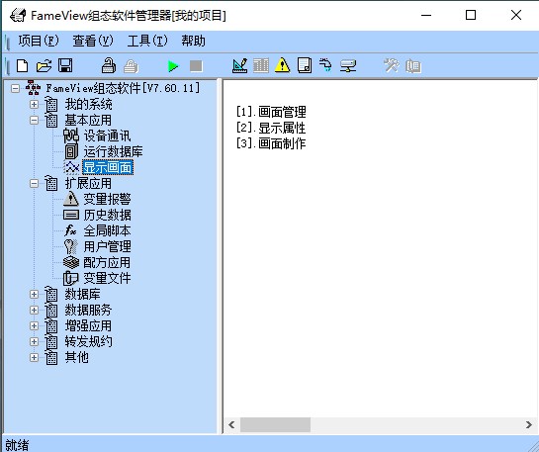Click the grey stop square button

click(x=196, y=66)
